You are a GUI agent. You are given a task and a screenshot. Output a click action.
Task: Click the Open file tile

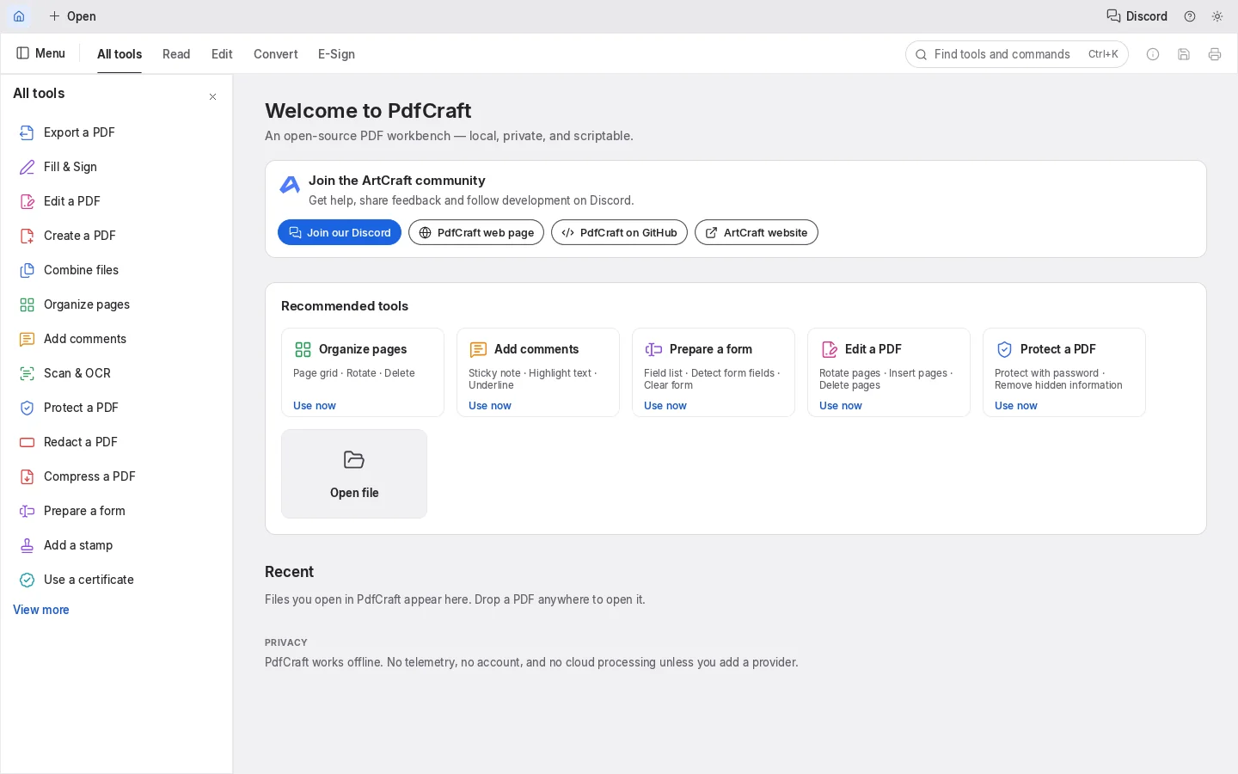(x=354, y=474)
